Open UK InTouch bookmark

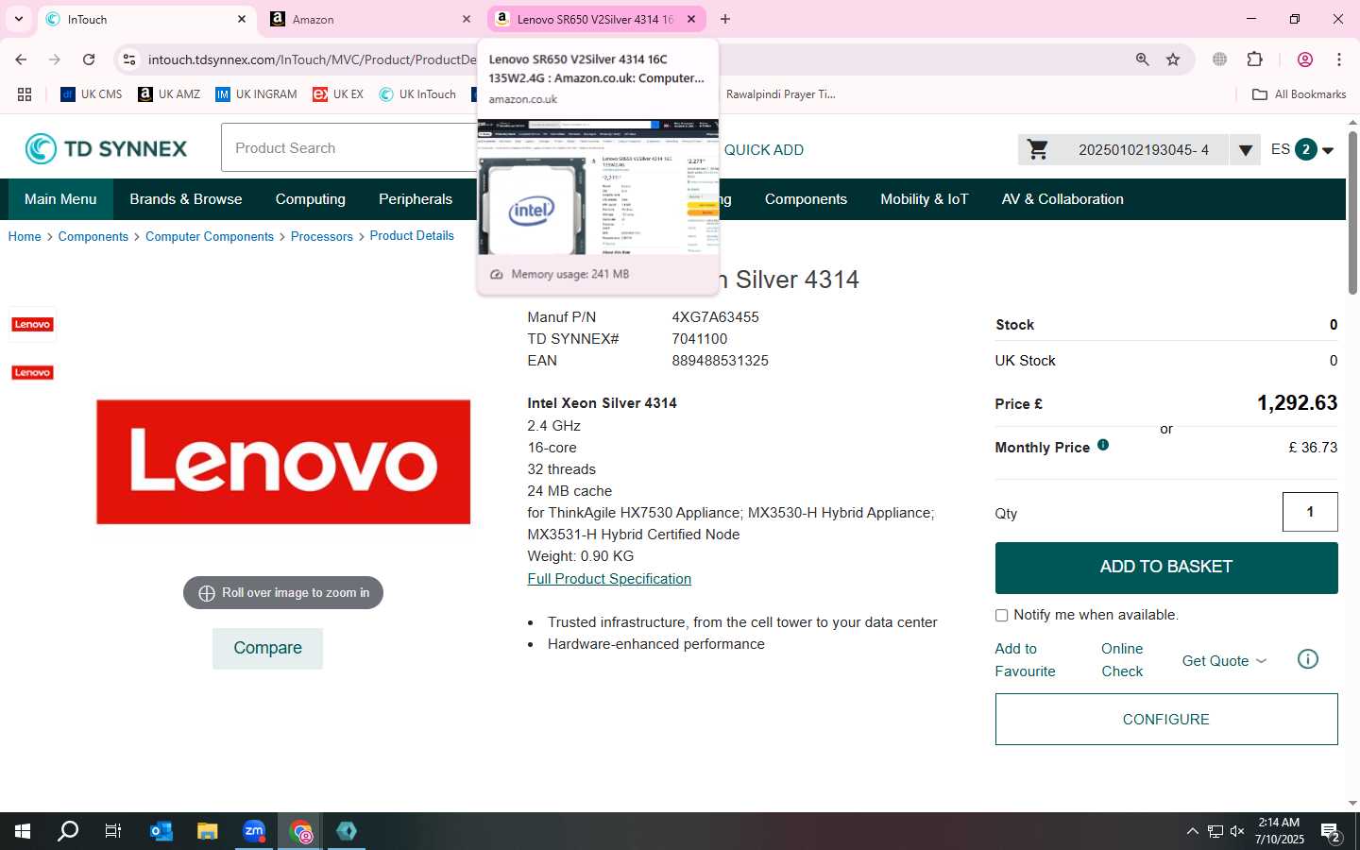[x=417, y=94]
